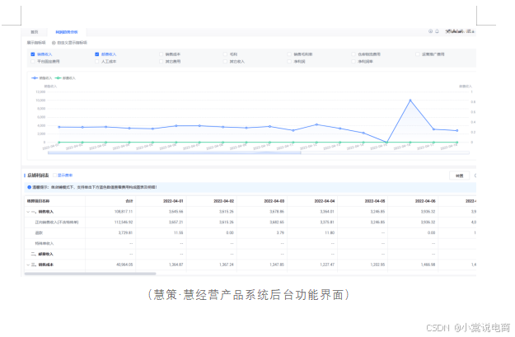Click the 退款 total 3,729.81
515x337 pixels.
pos(125,233)
